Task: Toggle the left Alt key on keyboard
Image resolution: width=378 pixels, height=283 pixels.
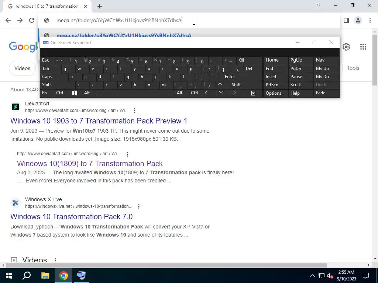Action: click(89, 93)
